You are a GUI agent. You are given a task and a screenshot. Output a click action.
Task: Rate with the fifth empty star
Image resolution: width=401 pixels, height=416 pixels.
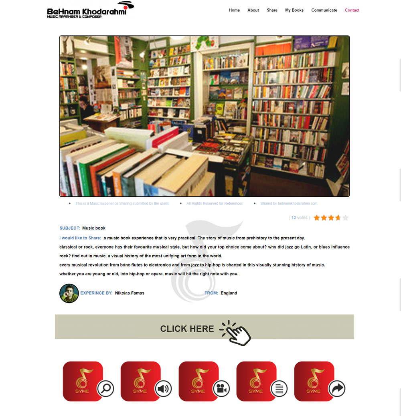tap(345, 218)
